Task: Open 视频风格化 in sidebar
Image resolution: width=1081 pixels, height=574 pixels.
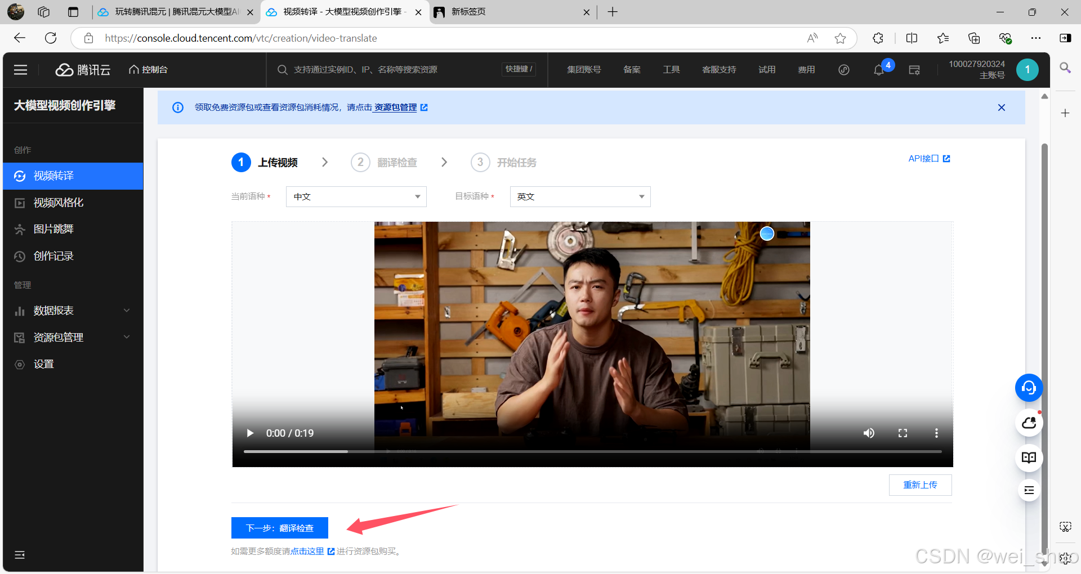Action: pyautogui.click(x=59, y=203)
